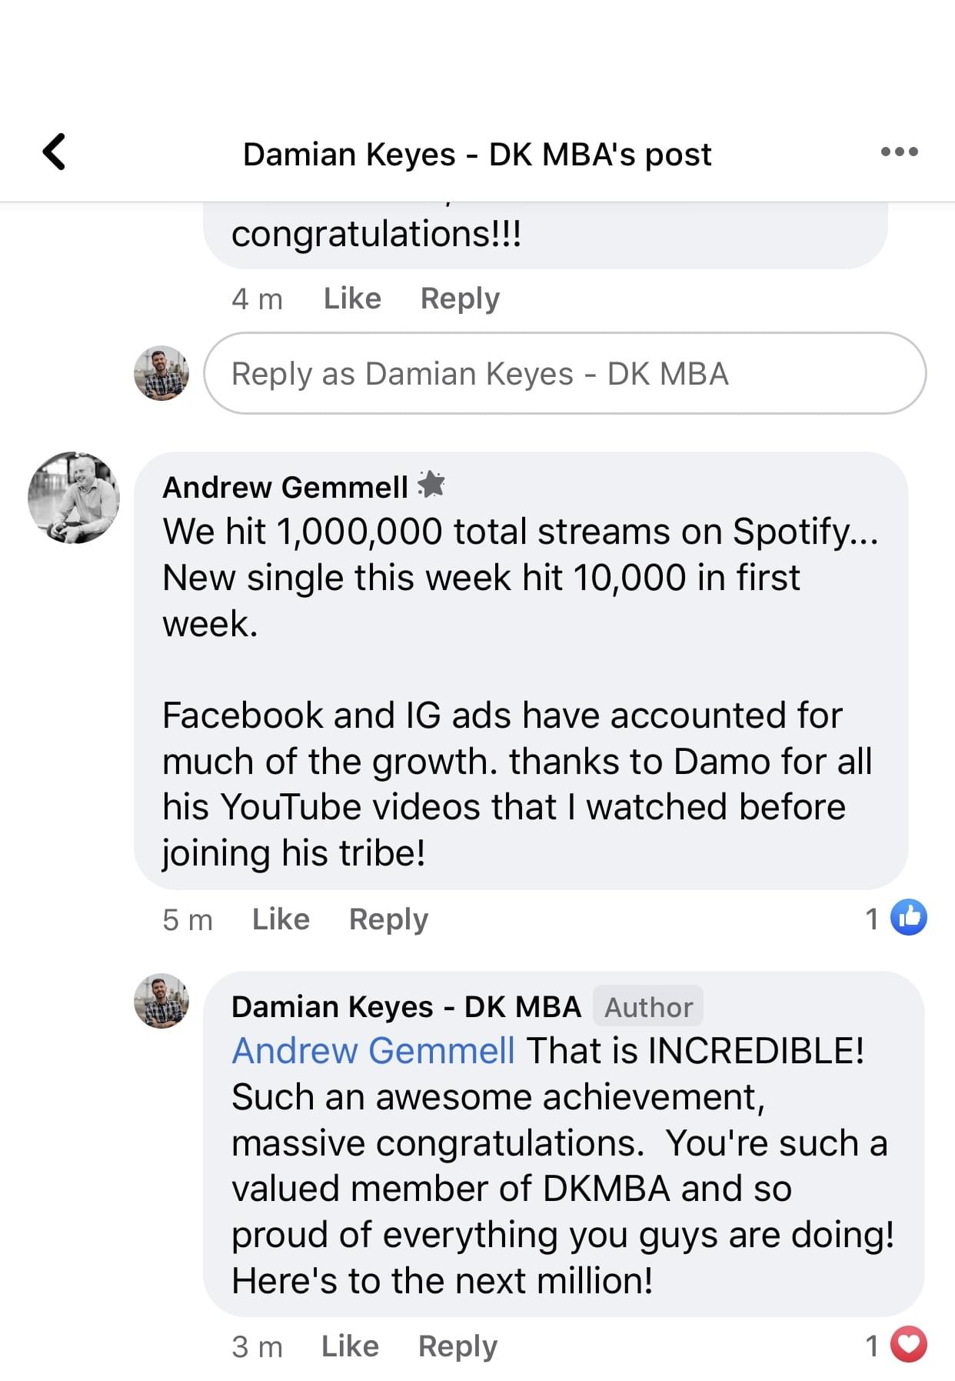Open the three-dot more options menu

[x=899, y=152]
